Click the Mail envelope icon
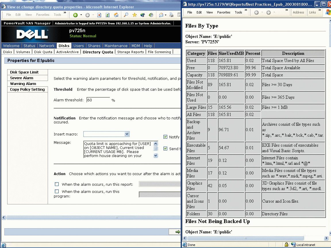331x248 pixels. pyautogui.click(x=161, y=15)
